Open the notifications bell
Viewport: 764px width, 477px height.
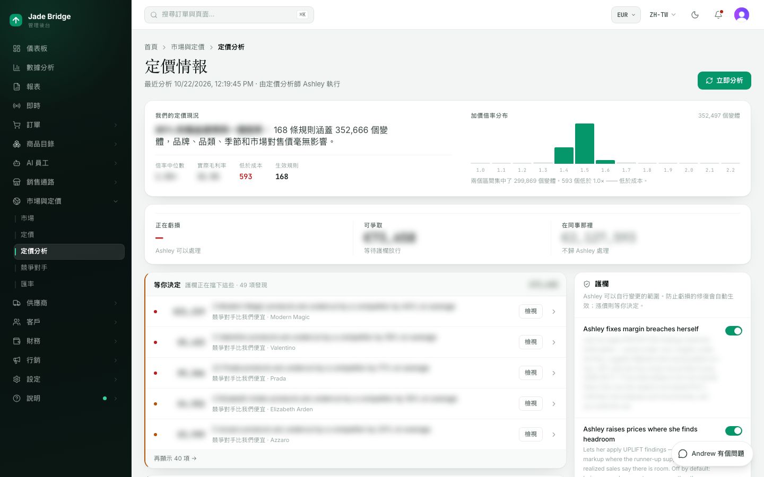pos(718,15)
